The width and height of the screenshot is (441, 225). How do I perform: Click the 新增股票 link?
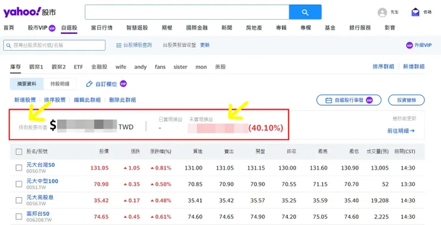[x=25, y=100]
